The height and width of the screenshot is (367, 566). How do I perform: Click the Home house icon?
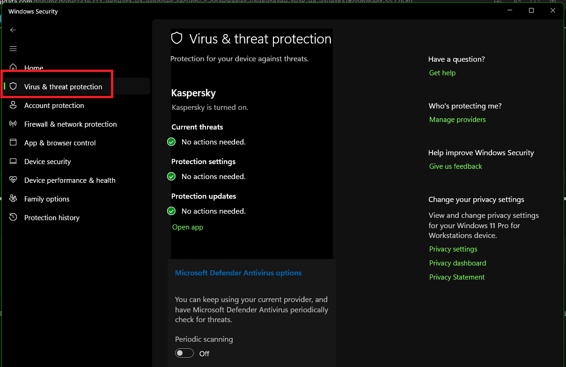(x=14, y=68)
